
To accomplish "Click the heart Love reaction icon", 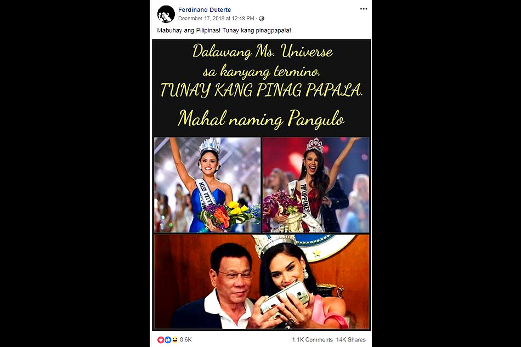I will click(x=161, y=340).
